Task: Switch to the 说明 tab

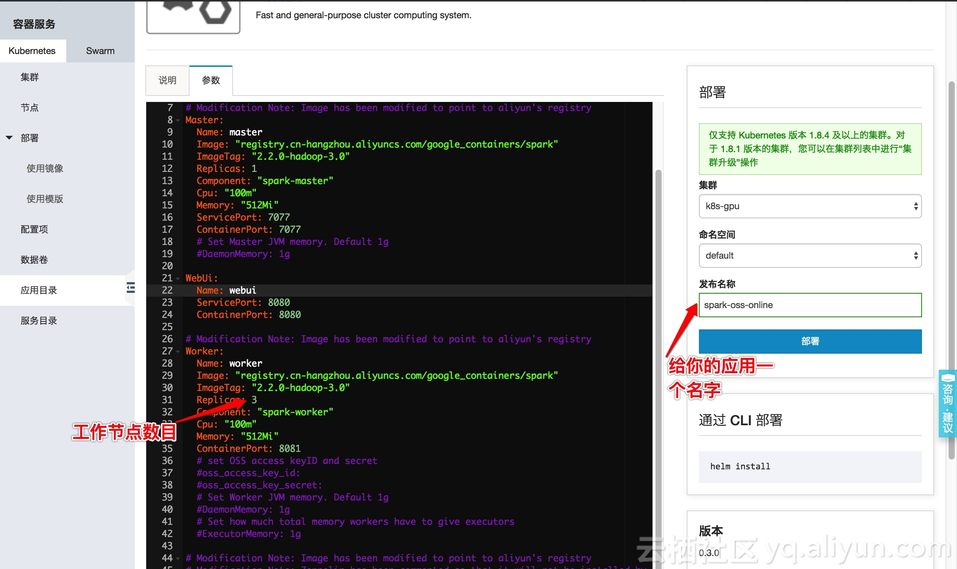Action: (167, 80)
